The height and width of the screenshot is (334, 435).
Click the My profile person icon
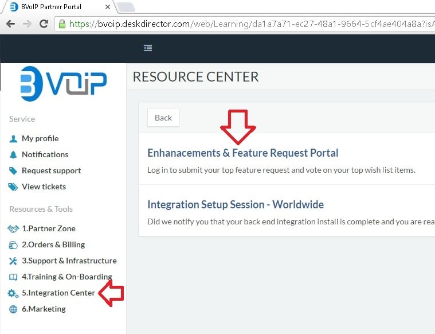(x=13, y=139)
